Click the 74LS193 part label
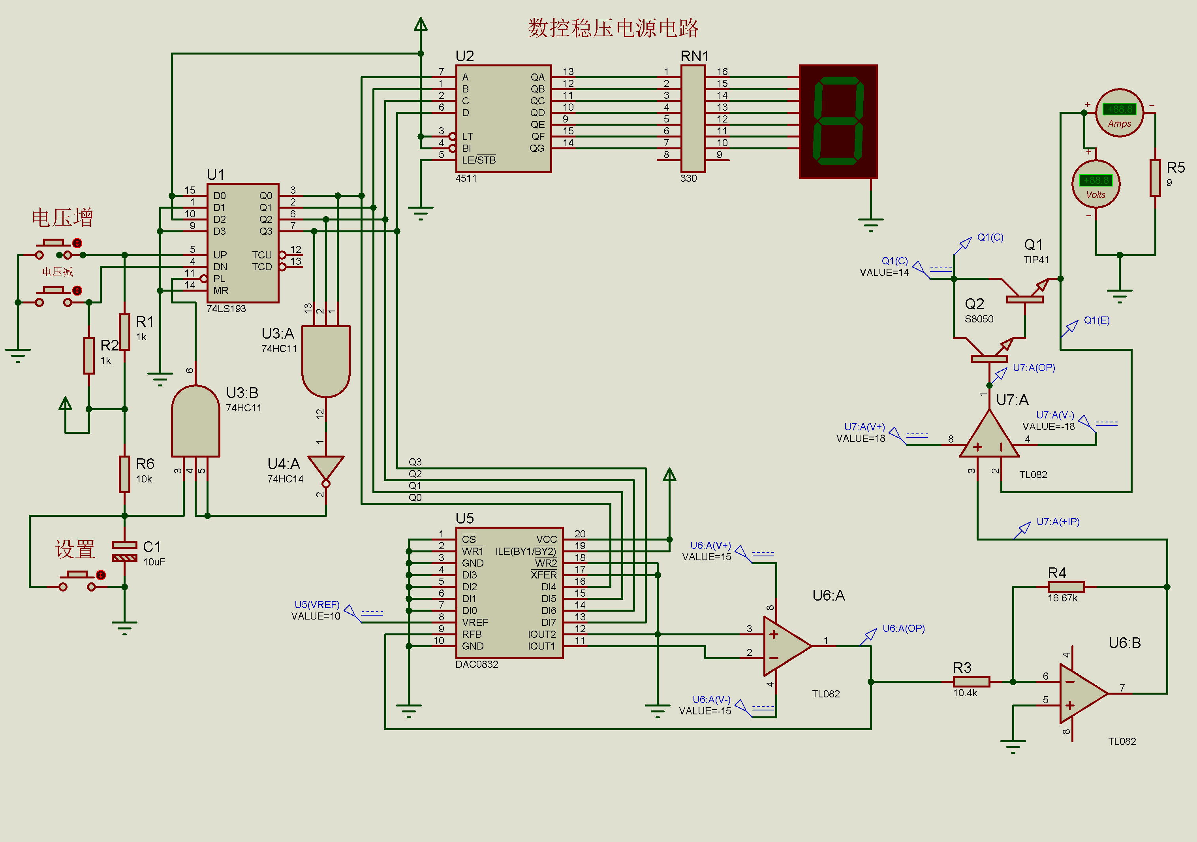The height and width of the screenshot is (842, 1197). click(x=226, y=309)
